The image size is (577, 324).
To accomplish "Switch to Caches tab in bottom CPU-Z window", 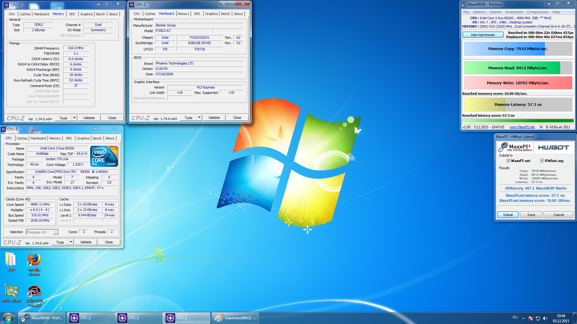I will click(22, 138).
